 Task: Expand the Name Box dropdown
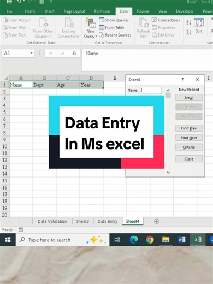tap(31, 53)
